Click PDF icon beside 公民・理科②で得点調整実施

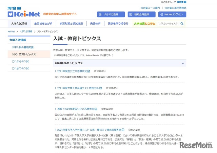point(124,130)
